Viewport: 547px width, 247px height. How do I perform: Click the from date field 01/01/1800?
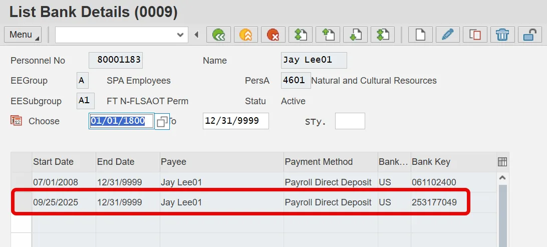pos(122,121)
